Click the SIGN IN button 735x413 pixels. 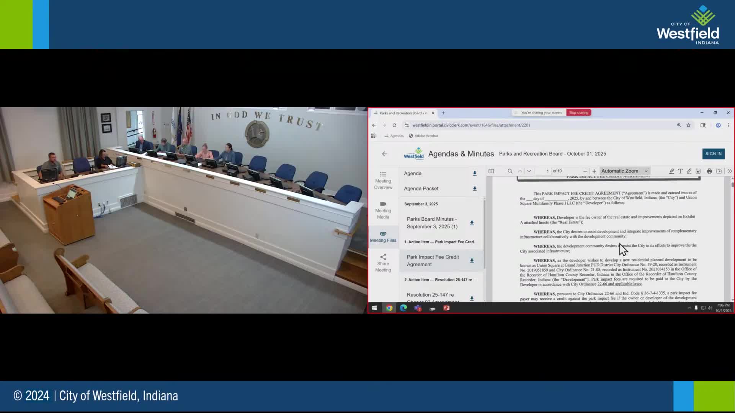[713, 154]
